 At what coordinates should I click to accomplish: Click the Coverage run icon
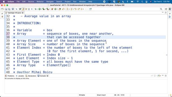click(44, 9)
